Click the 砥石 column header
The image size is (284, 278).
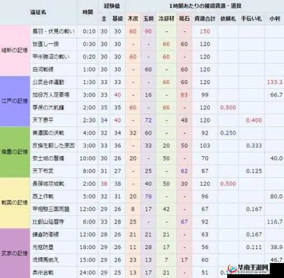[x=184, y=19]
